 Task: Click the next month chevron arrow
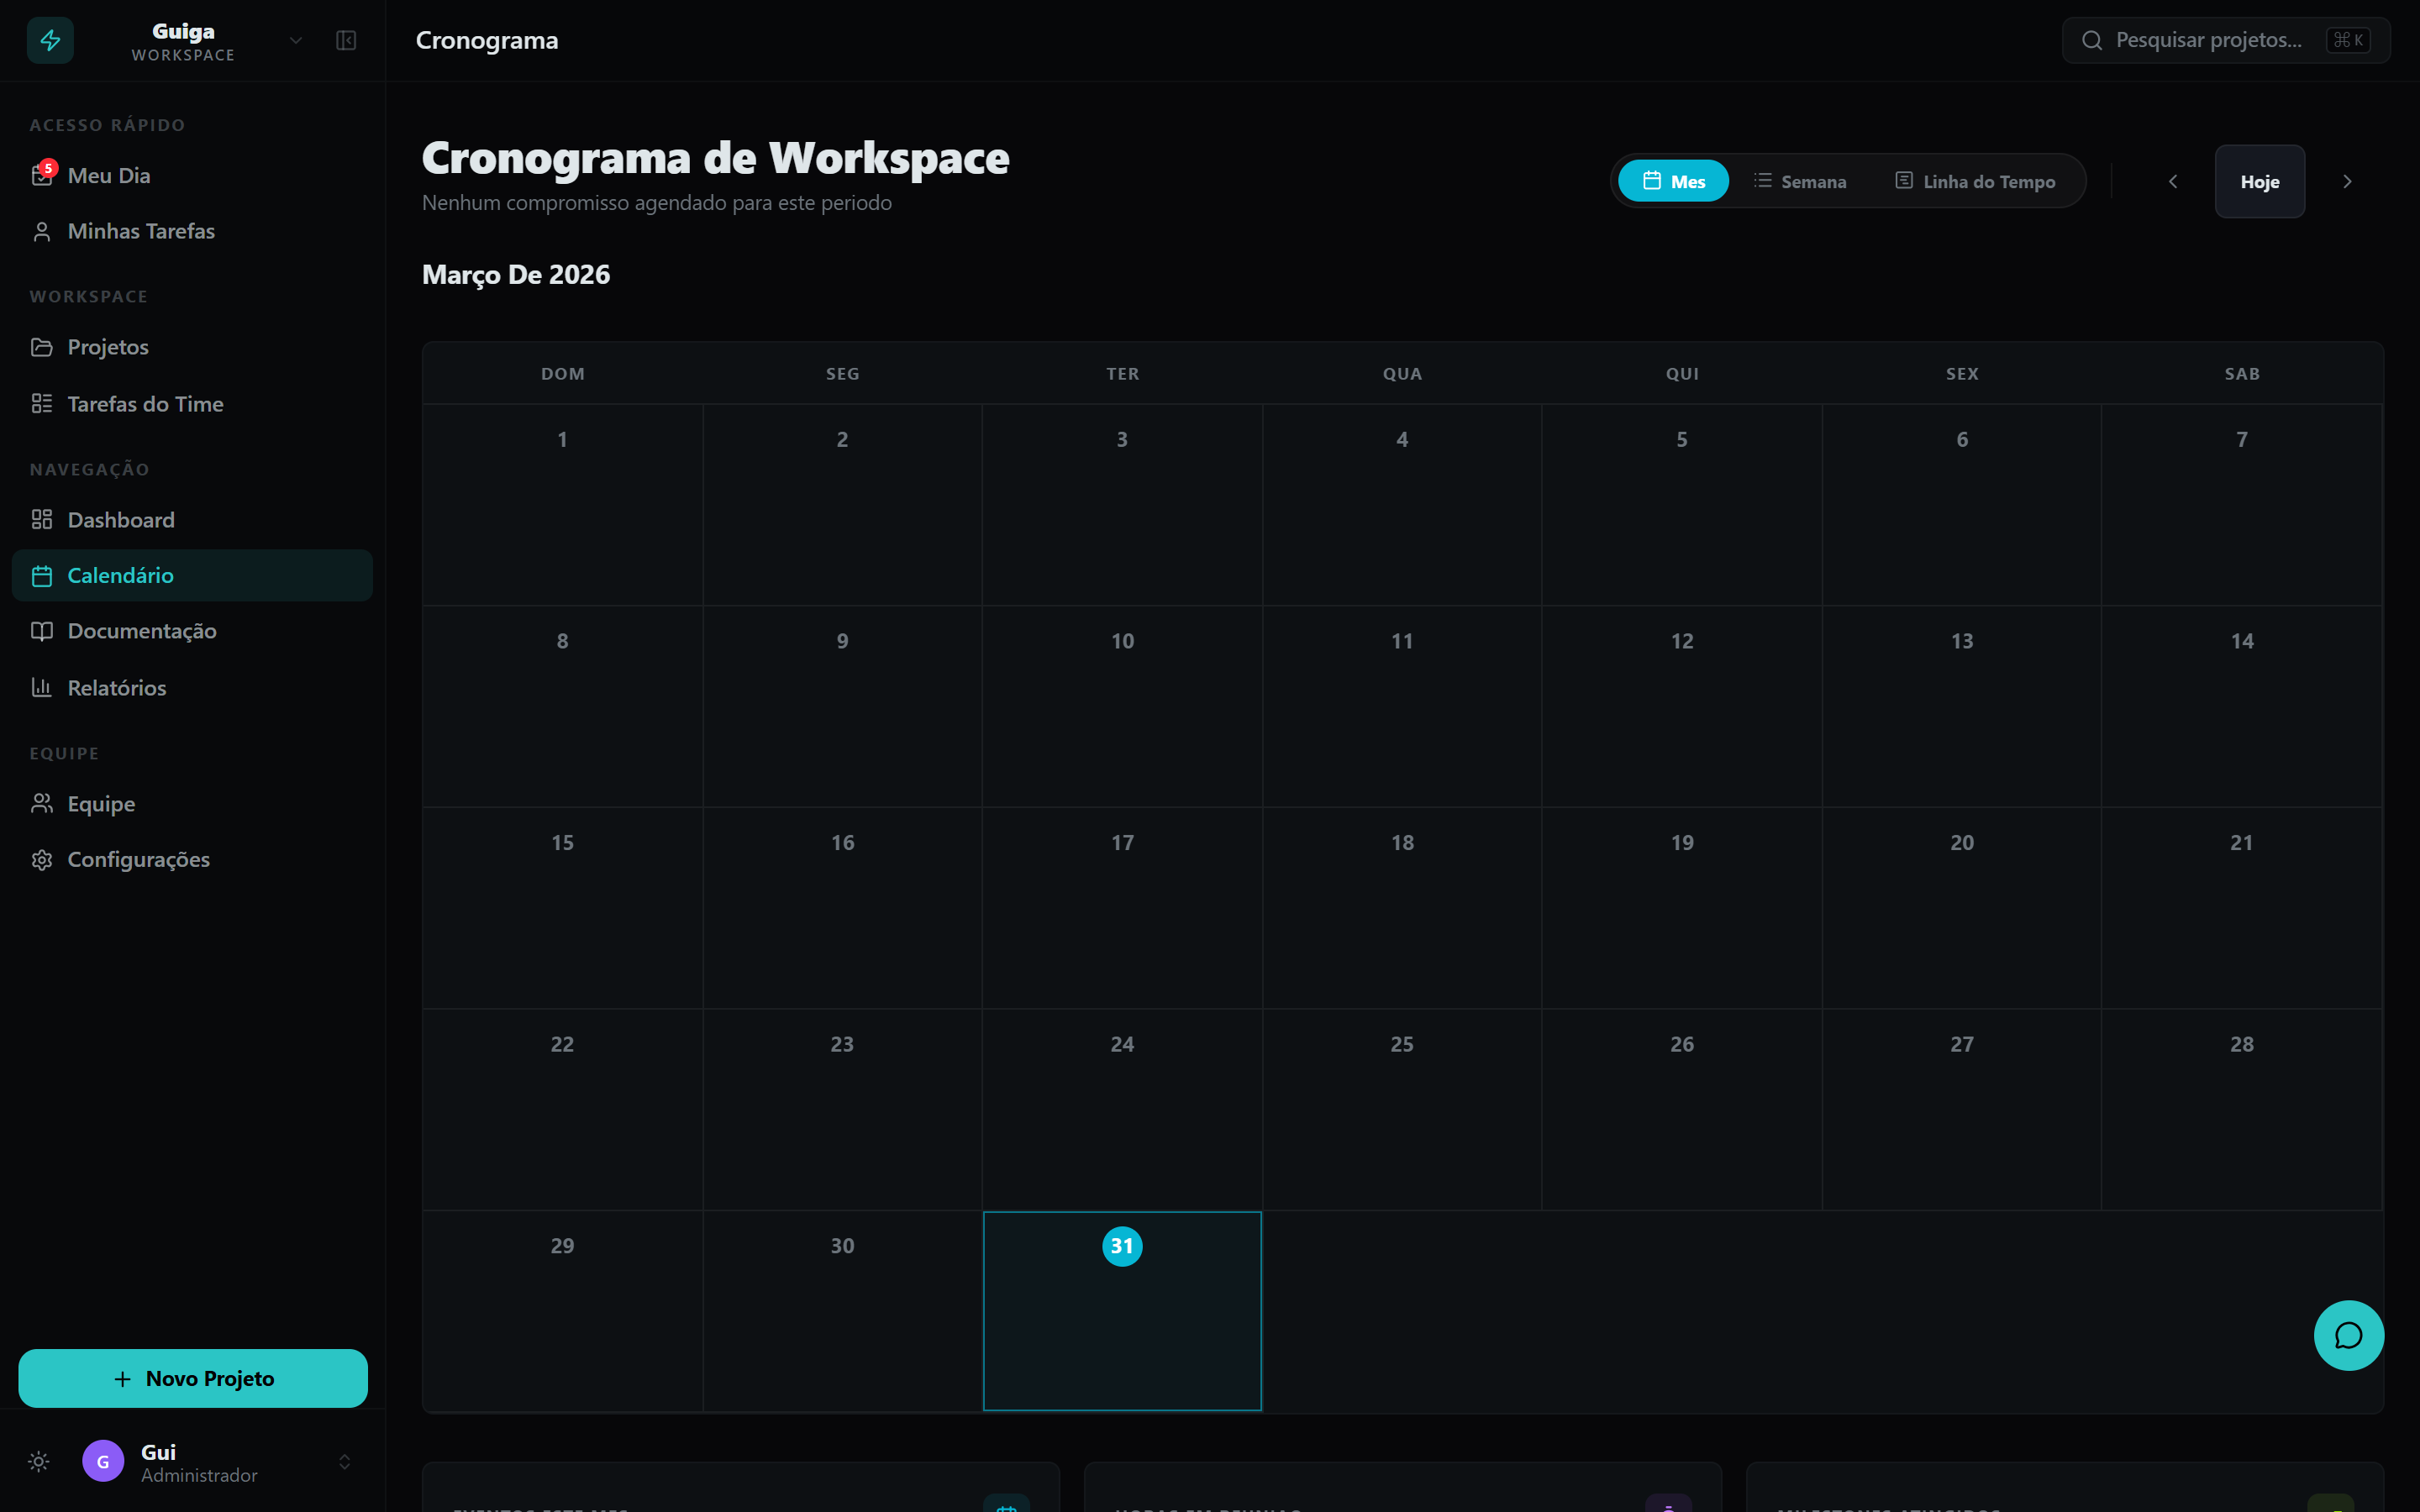point(2347,181)
